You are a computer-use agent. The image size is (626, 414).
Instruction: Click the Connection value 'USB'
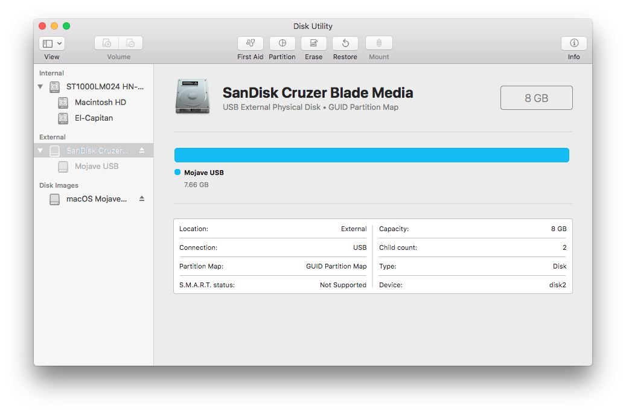click(x=360, y=247)
